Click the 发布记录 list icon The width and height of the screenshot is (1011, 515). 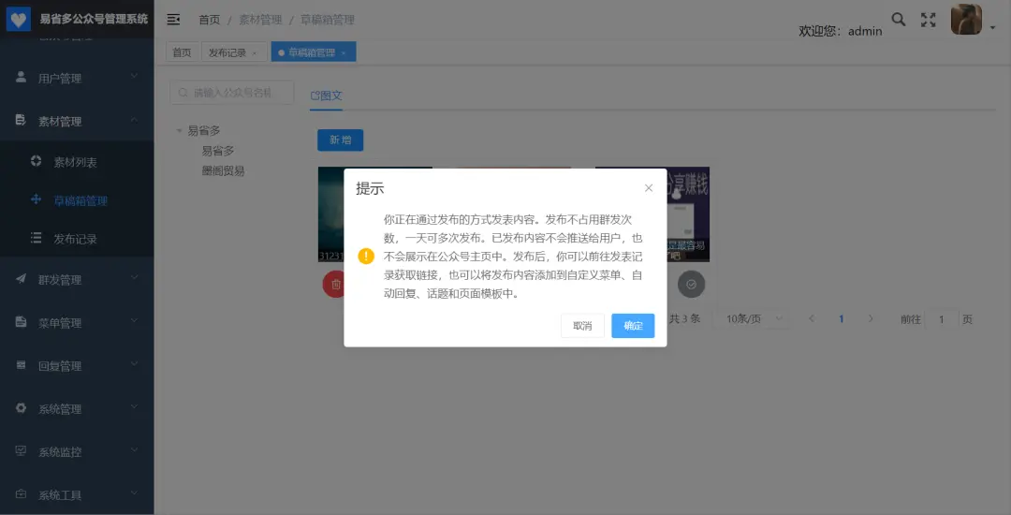[x=37, y=238]
